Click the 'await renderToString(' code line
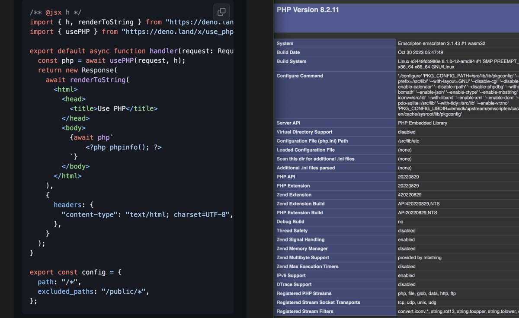519x318 pixels. 87,80
